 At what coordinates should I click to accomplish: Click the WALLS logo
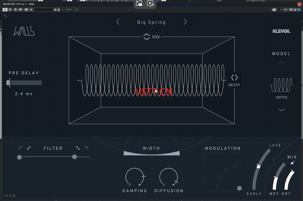[x=24, y=31]
